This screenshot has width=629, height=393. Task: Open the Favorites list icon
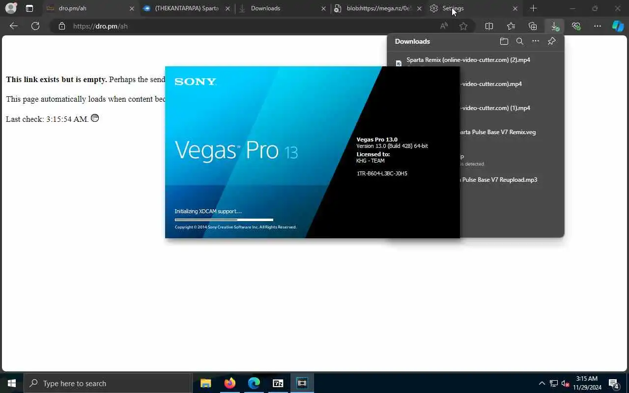pos(511,26)
